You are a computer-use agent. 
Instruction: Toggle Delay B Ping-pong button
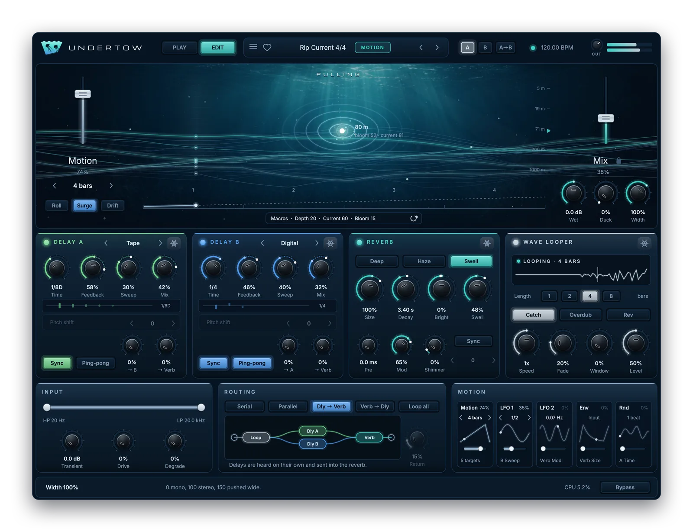pyautogui.click(x=252, y=363)
